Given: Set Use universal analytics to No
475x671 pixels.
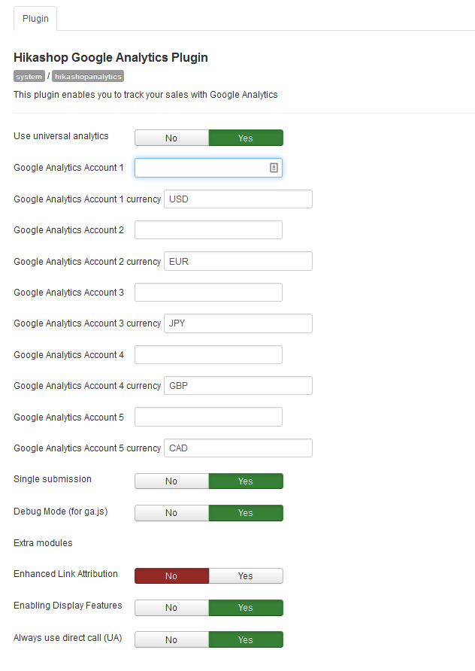Looking at the screenshot, I should point(171,138).
